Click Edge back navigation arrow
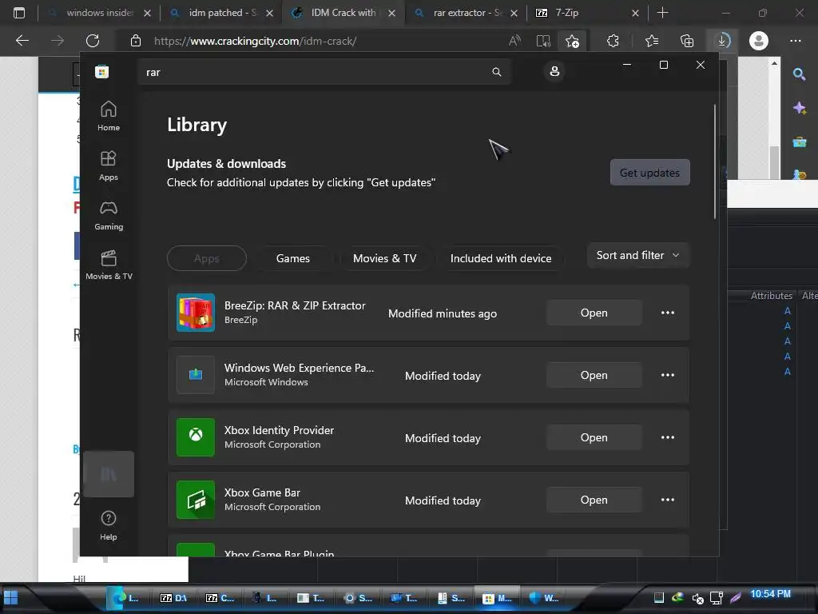This screenshot has width=818, height=614. [22, 41]
